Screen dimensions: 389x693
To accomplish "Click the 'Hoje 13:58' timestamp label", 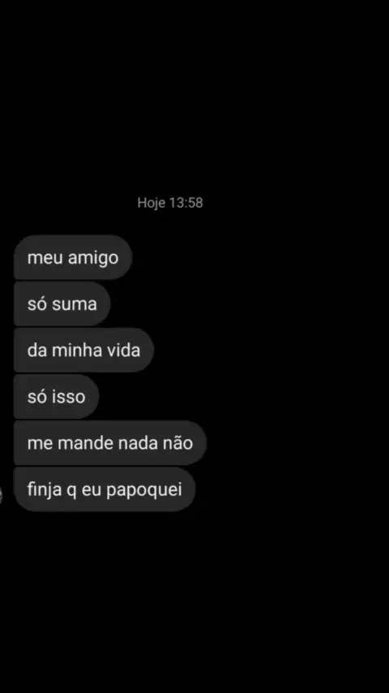I will [170, 203].
